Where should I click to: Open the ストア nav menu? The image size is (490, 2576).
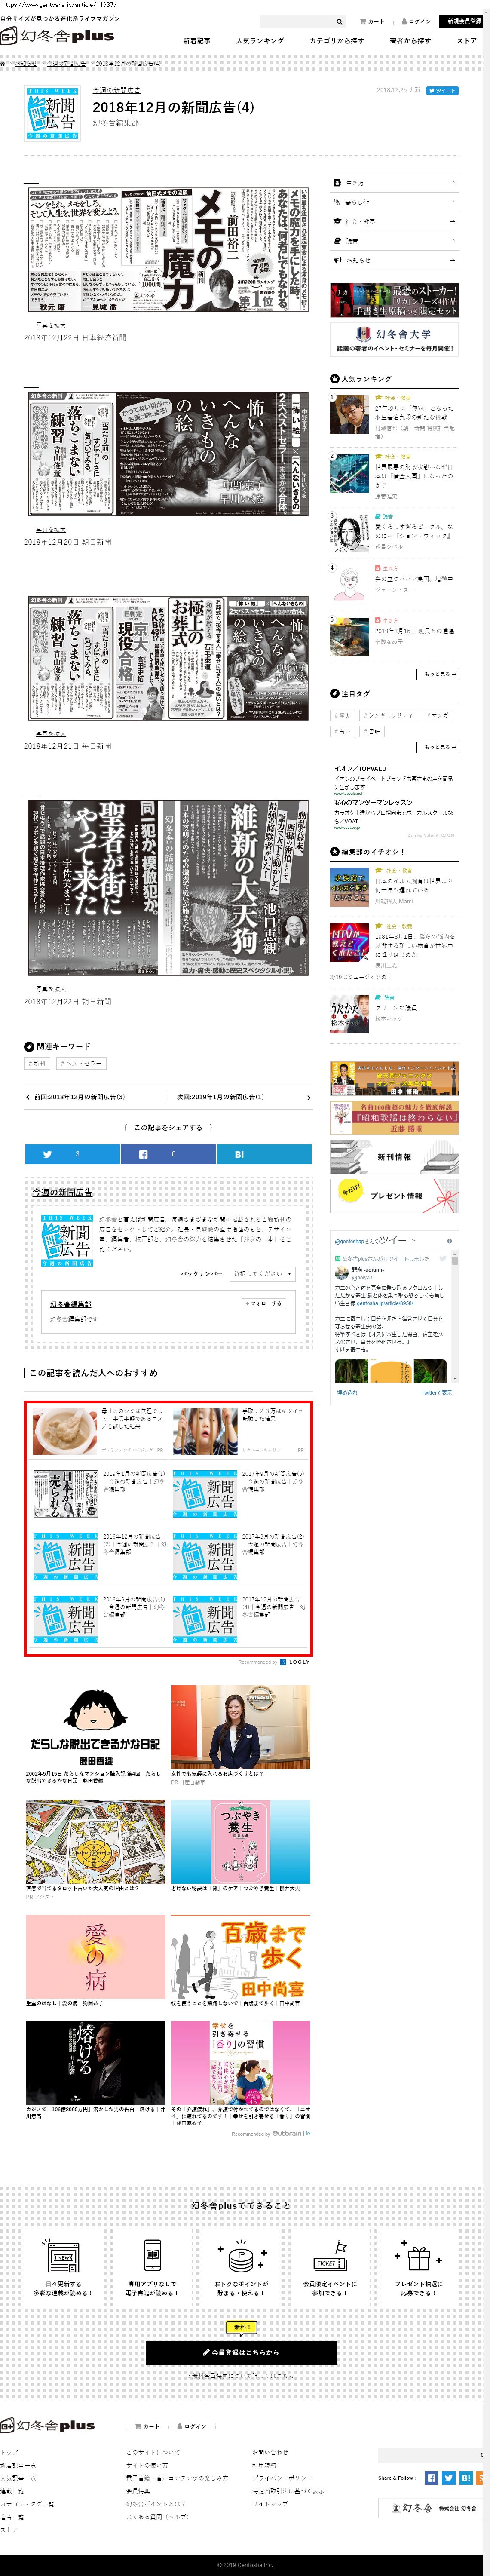[x=467, y=41]
